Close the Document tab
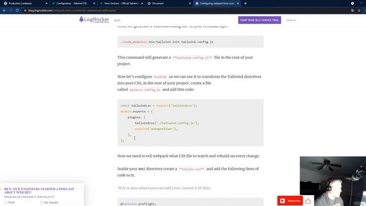 [190, 3]
